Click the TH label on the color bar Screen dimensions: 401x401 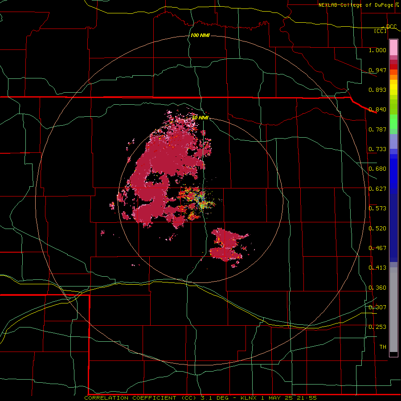click(383, 347)
